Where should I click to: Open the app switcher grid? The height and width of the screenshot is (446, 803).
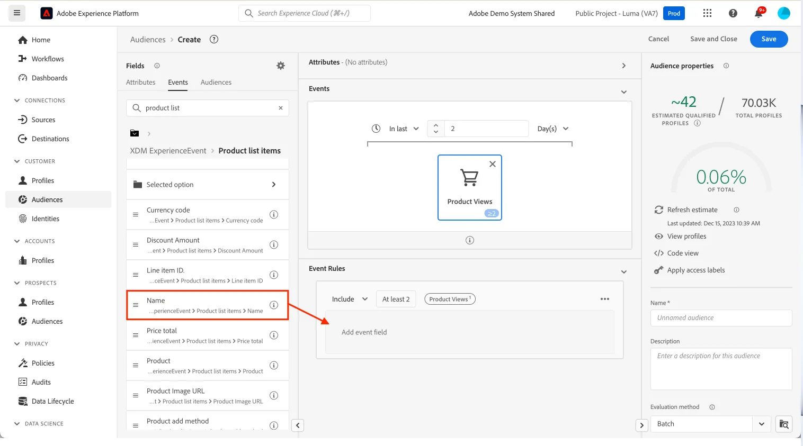point(707,13)
